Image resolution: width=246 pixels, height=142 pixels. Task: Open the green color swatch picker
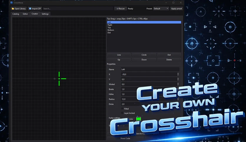(x=139, y=119)
